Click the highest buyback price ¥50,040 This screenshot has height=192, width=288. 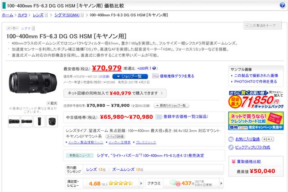(262, 171)
